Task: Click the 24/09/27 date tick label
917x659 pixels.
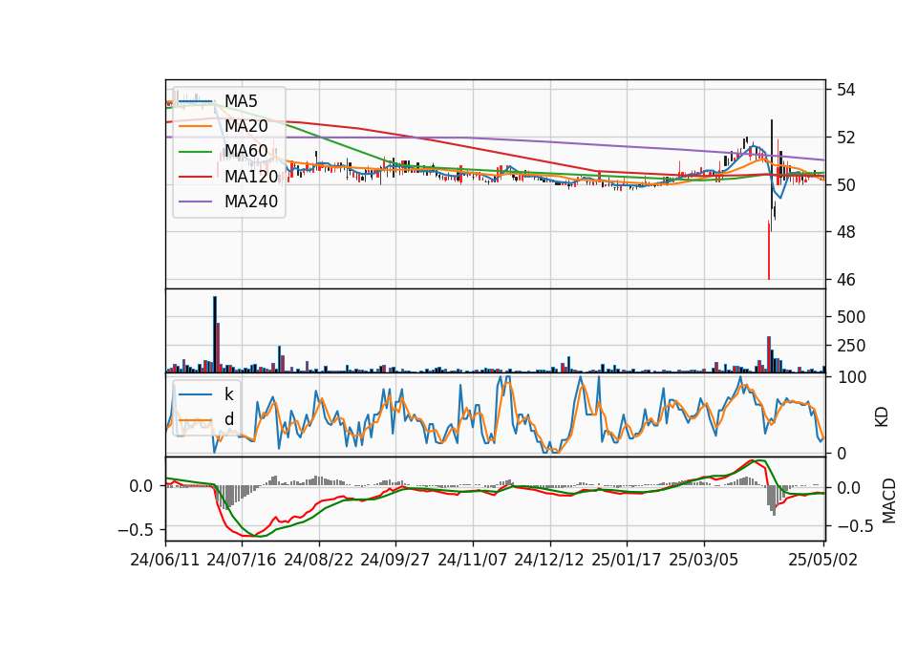Action: (395, 560)
